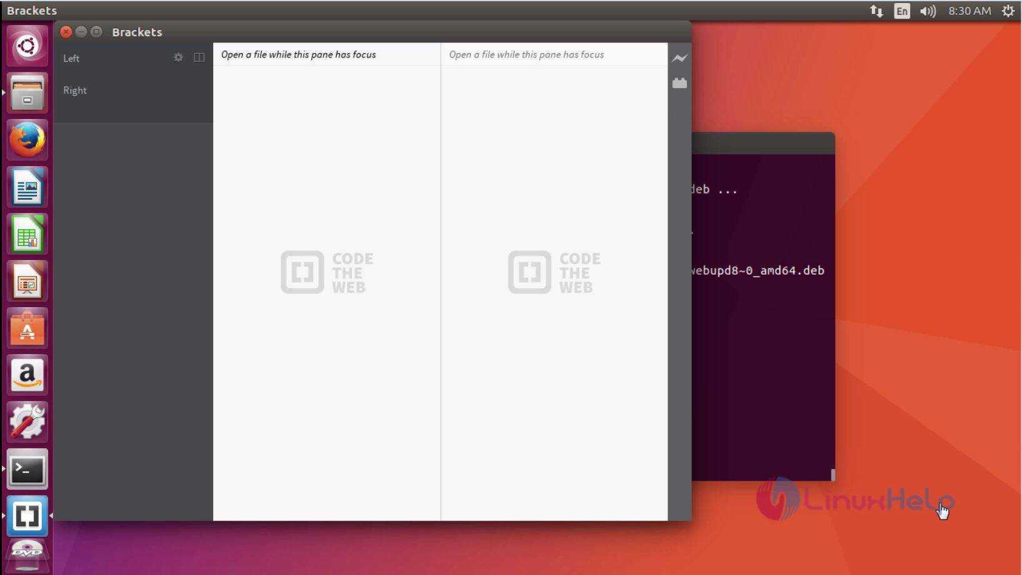Select the Right pane label in sidebar
Viewport: 1022px width, 575px height.
pyautogui.click(x=75, y=91)
